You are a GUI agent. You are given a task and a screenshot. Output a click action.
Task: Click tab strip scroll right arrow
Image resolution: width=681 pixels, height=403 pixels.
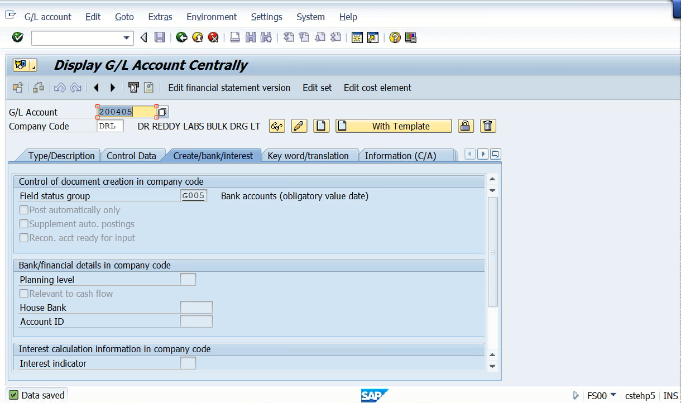482,154
